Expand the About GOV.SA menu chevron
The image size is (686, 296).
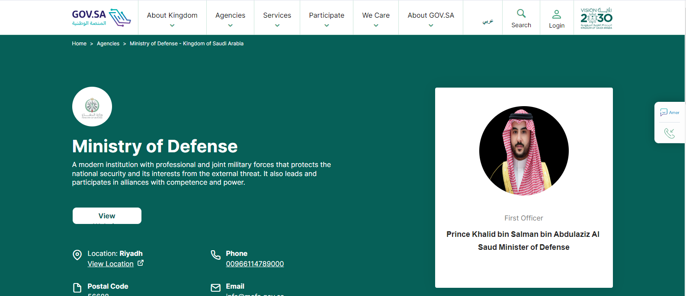point(431,25)
